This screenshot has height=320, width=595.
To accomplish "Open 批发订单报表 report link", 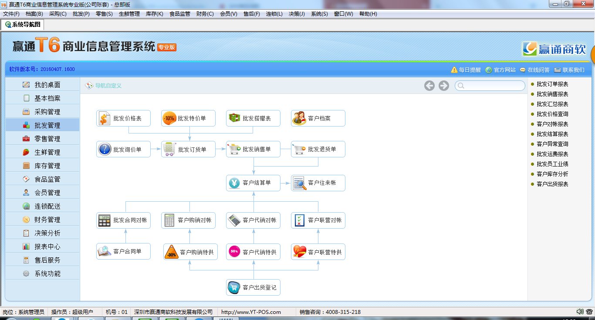I will coord(552,84).
